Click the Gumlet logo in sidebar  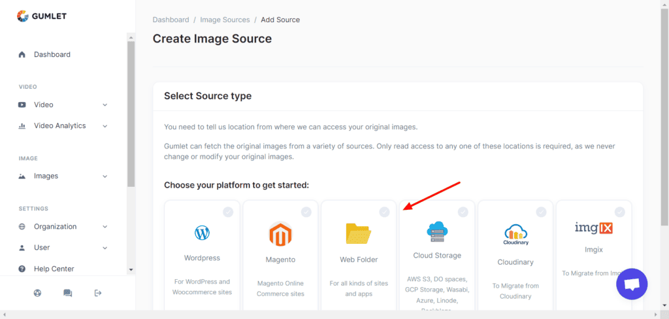pos(42,16)
